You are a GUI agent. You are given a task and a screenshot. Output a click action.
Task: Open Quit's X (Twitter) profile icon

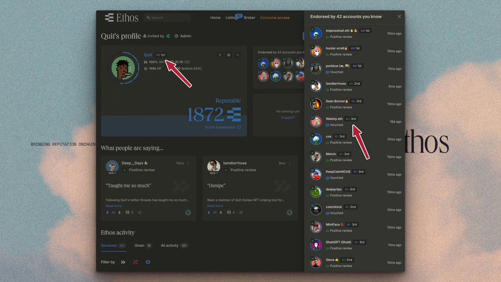(x=220, y=55)
